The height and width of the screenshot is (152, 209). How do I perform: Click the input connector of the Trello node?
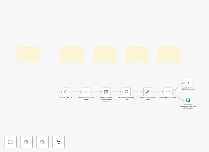pyautogui.click(x=184, y=100)
